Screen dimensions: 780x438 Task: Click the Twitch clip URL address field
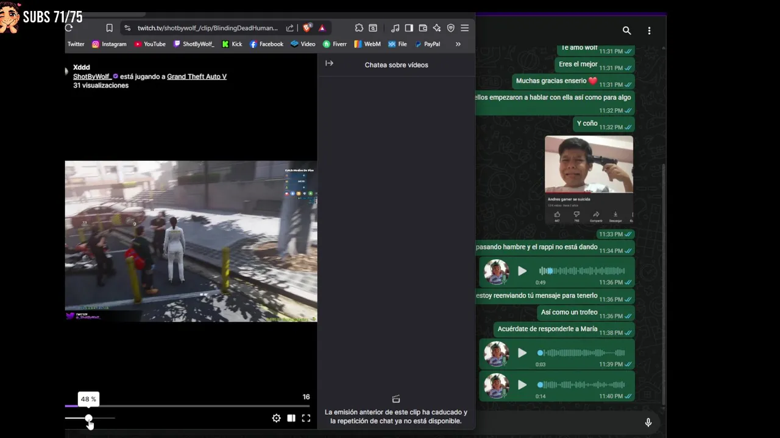pyautogui.click(x=207, y=28)
